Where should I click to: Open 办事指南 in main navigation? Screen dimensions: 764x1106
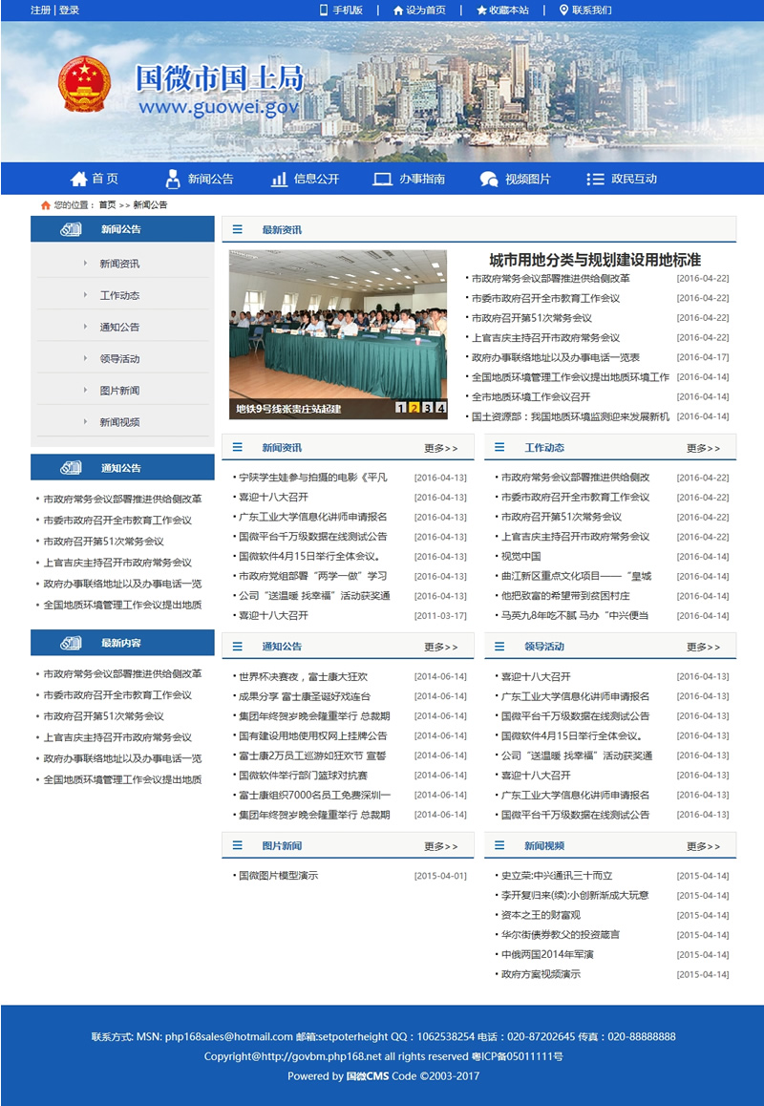(x=422, y=180)
